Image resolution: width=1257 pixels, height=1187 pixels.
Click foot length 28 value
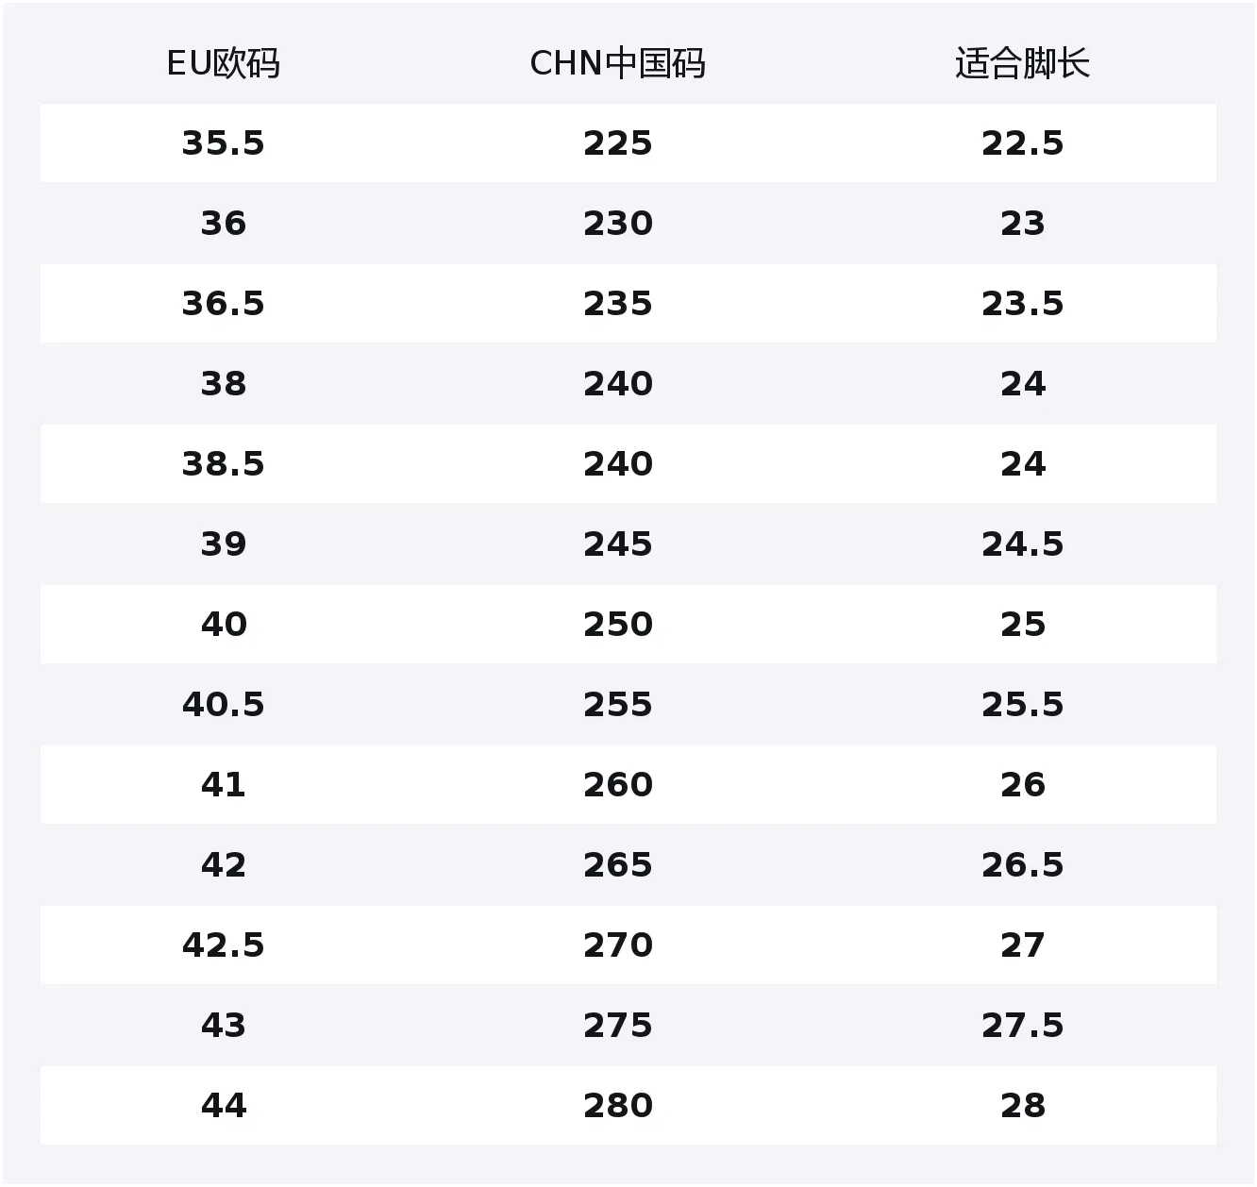tap(1023, 1106)
